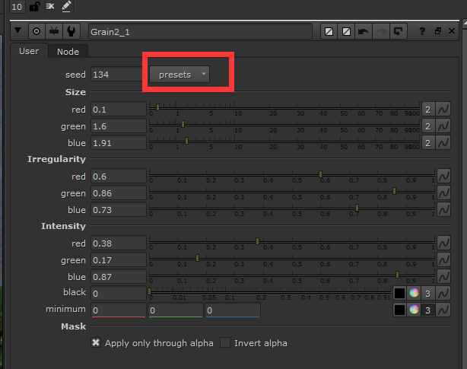Click the Intensity green value field
Viewport: 467px width, 369px height.
point(118,260)
